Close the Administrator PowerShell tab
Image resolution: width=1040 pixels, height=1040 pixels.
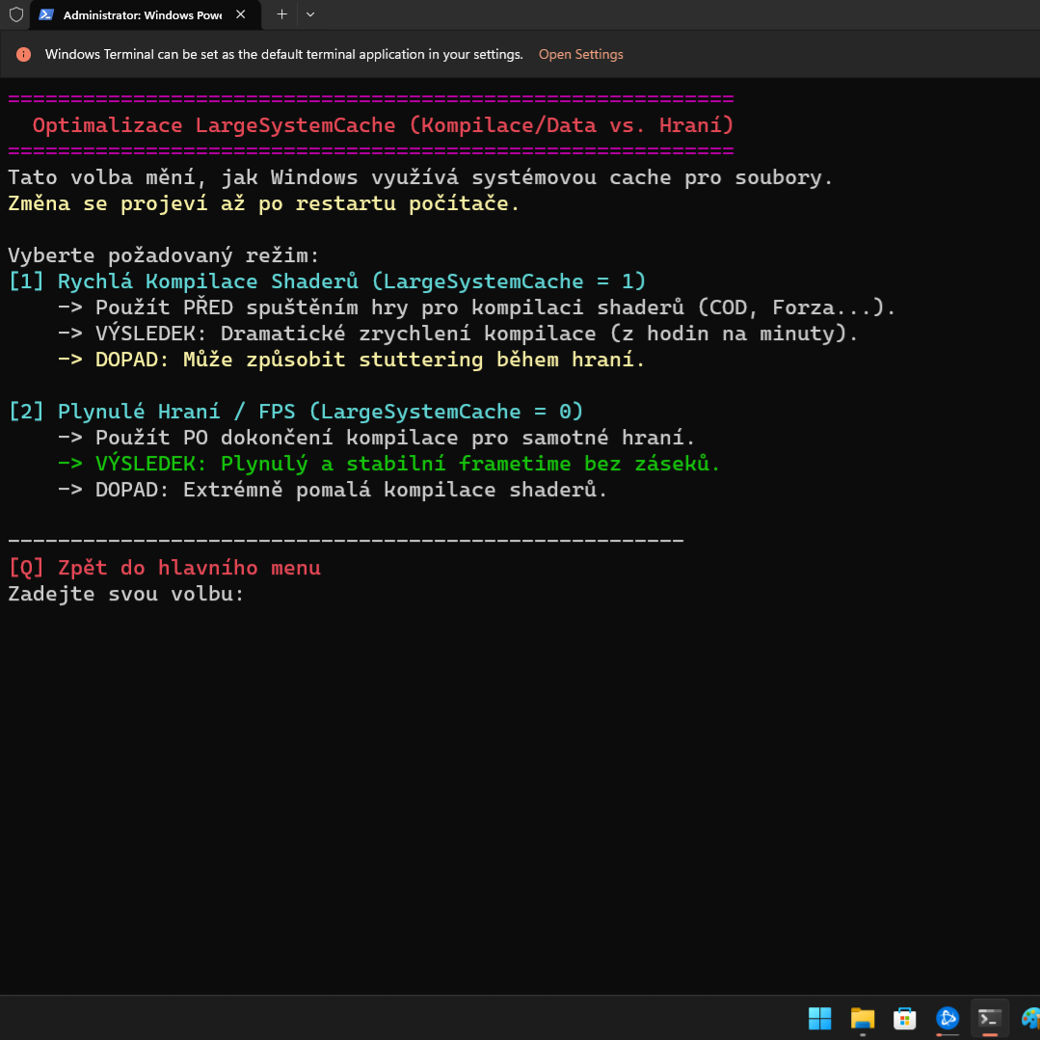click(241, 15)
